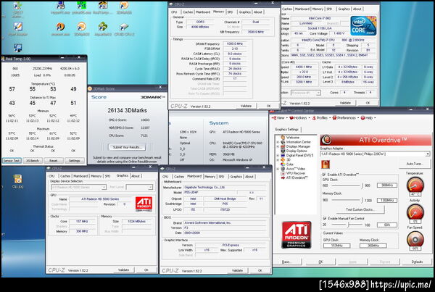Click the fan speed 60% value field

pyautogui.click(x=387, y=225)
